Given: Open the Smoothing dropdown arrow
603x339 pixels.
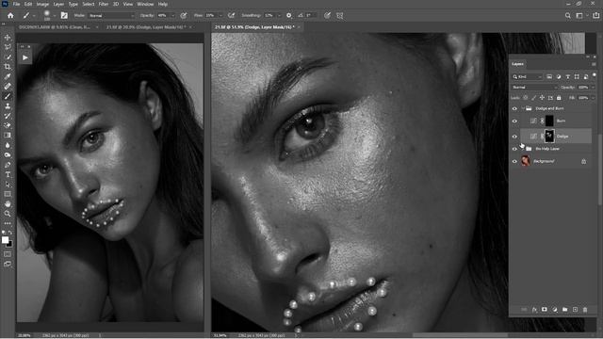Looking at the screenshot, I should [x=279, y=15].
